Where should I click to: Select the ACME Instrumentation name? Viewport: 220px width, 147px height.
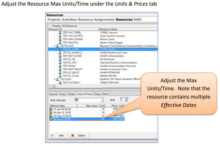[112, 56]
